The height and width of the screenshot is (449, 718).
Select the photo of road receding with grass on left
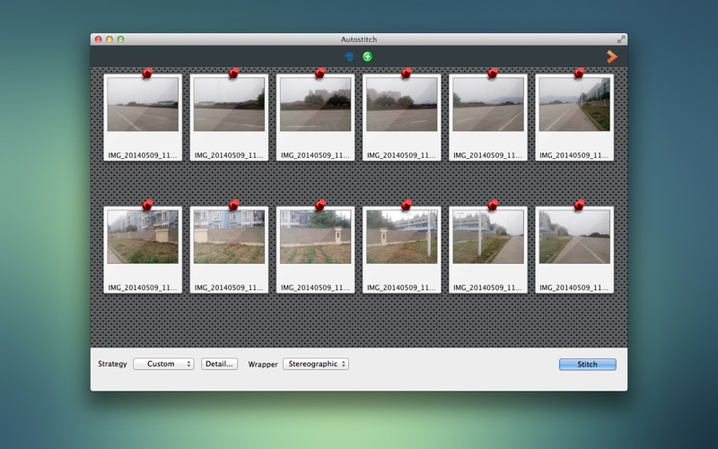click(x=574, y=250)
